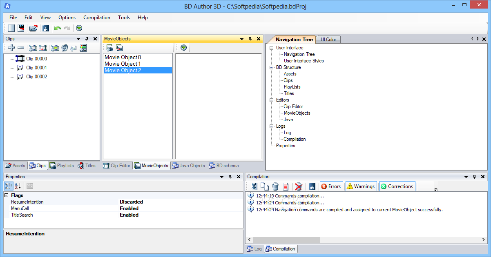
Task: Click the green compile commands icon in MovieObjects
Action: click(x=184, y=48)
